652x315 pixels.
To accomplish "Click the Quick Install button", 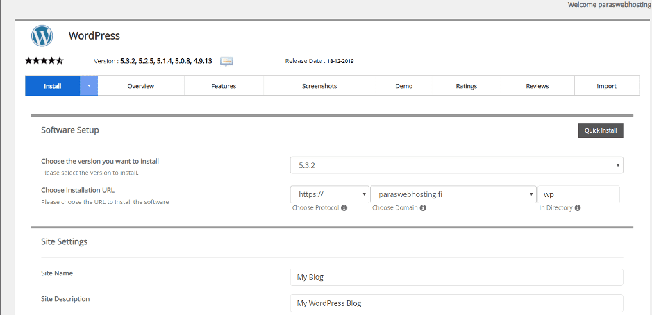I will tap(601, 130).
